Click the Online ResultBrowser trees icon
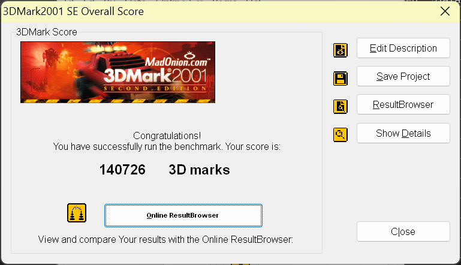 (77, 213)
